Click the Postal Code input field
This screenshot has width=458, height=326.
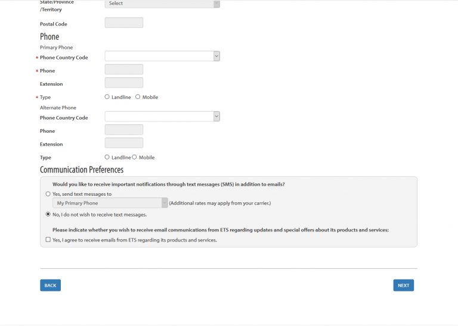coord(124,23)
